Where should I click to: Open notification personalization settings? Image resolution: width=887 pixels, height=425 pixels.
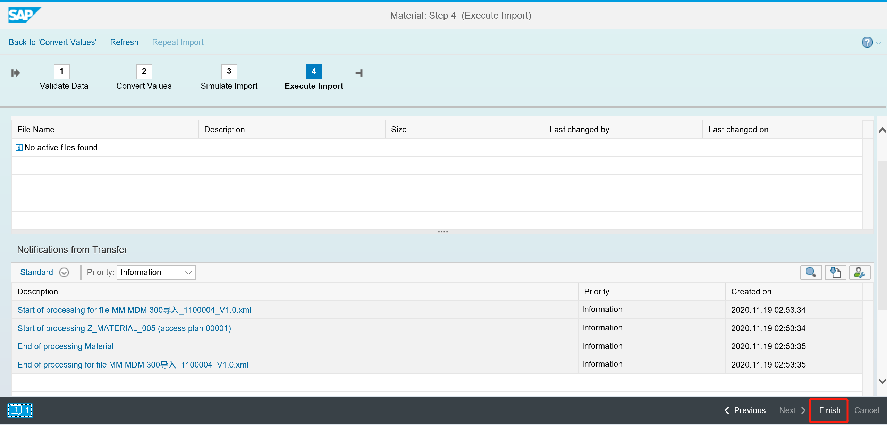tap(860, 272)
